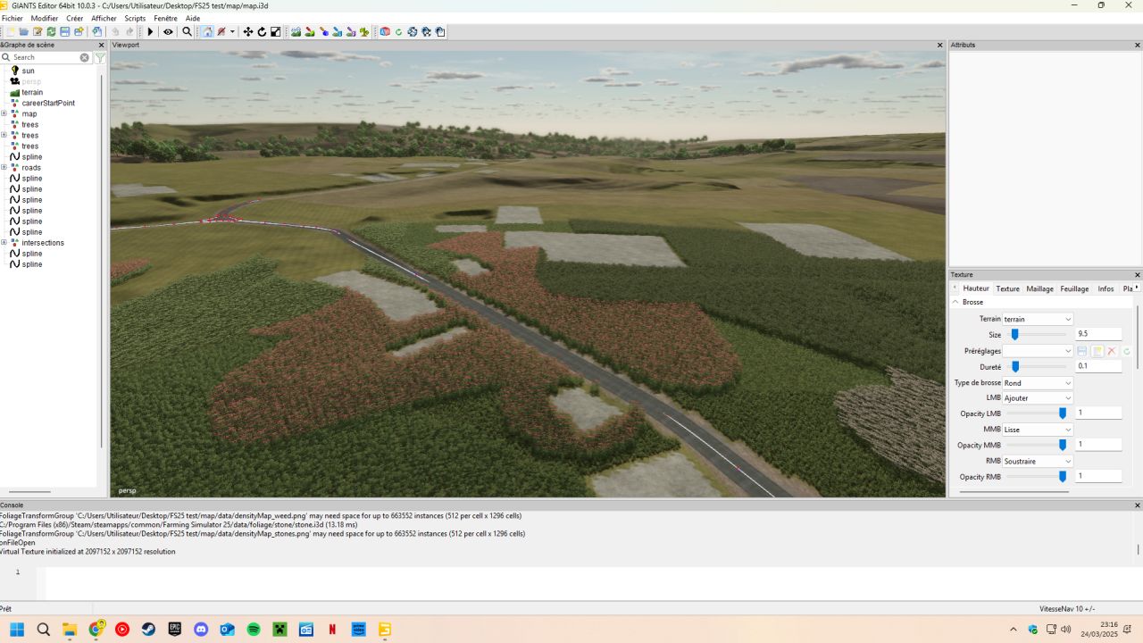This screenshot has height=643, width=1143.
Task: Select the Rotate tool icon
Action: tap(262, 31)
